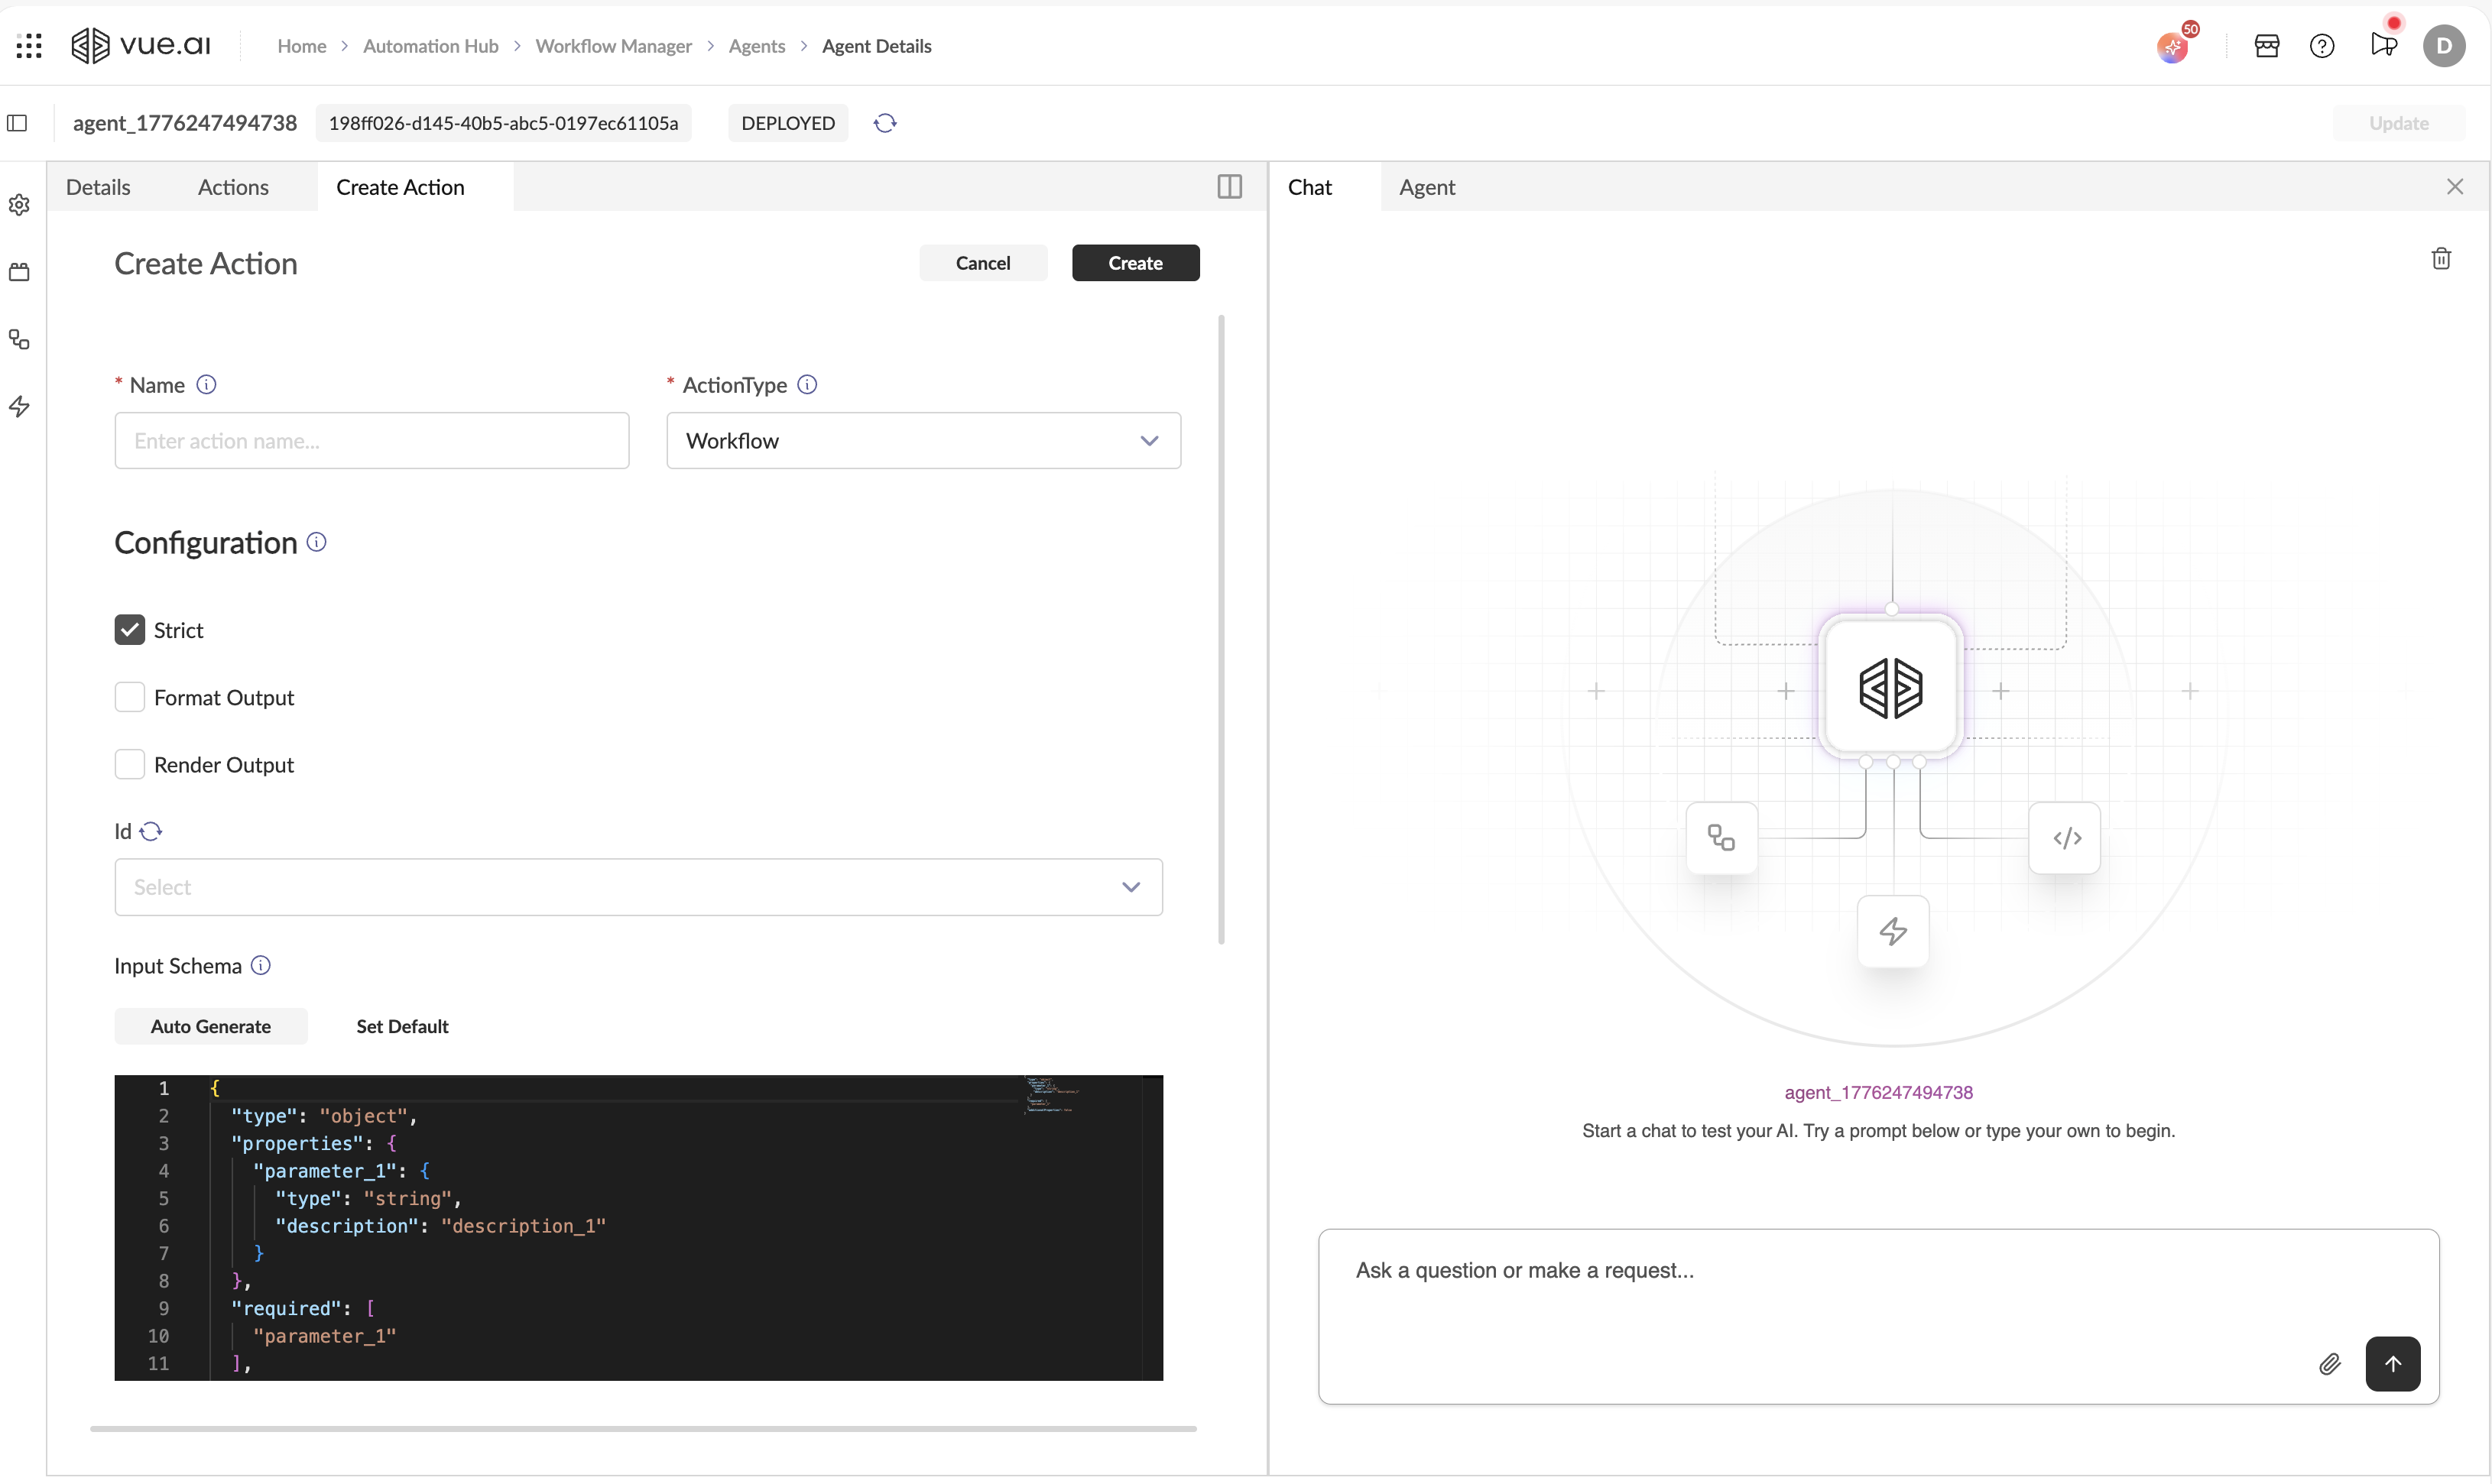The image size is (2492, 1484).
Task: Click the horizontal scrollbar below the form
Action: click(x=643, y=1428)
